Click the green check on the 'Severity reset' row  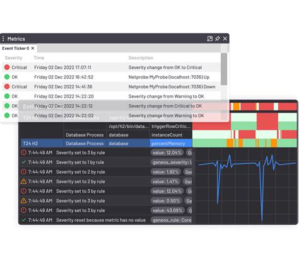pyautogui.click(x=23, y=220)
